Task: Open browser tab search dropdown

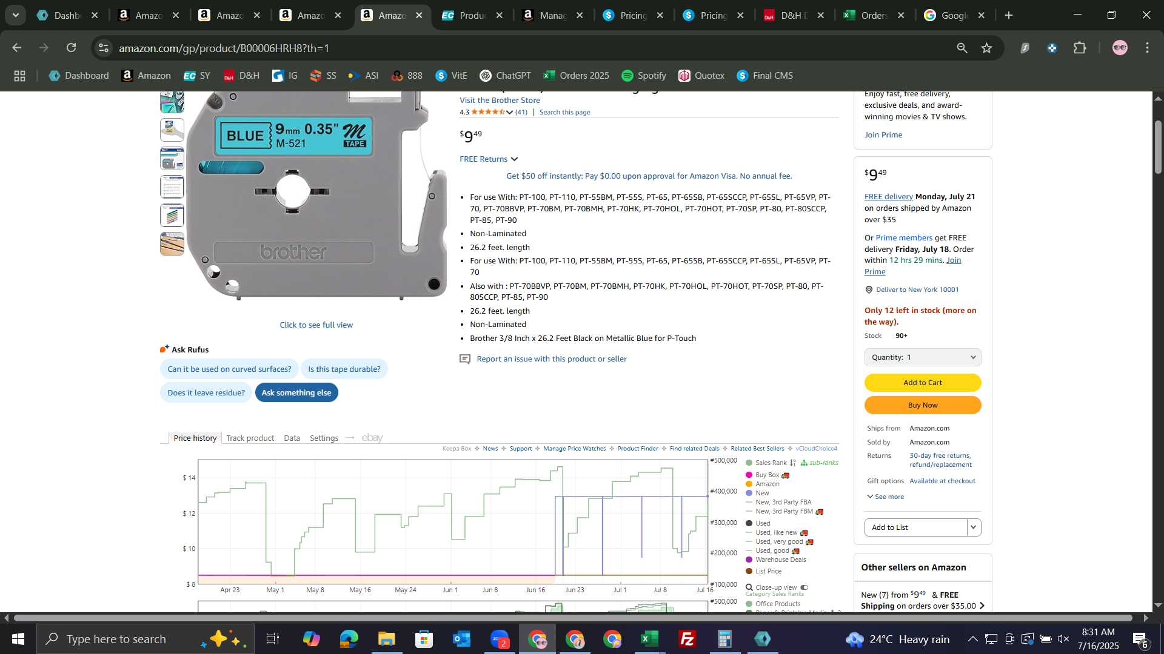Action: pos(15,15)
